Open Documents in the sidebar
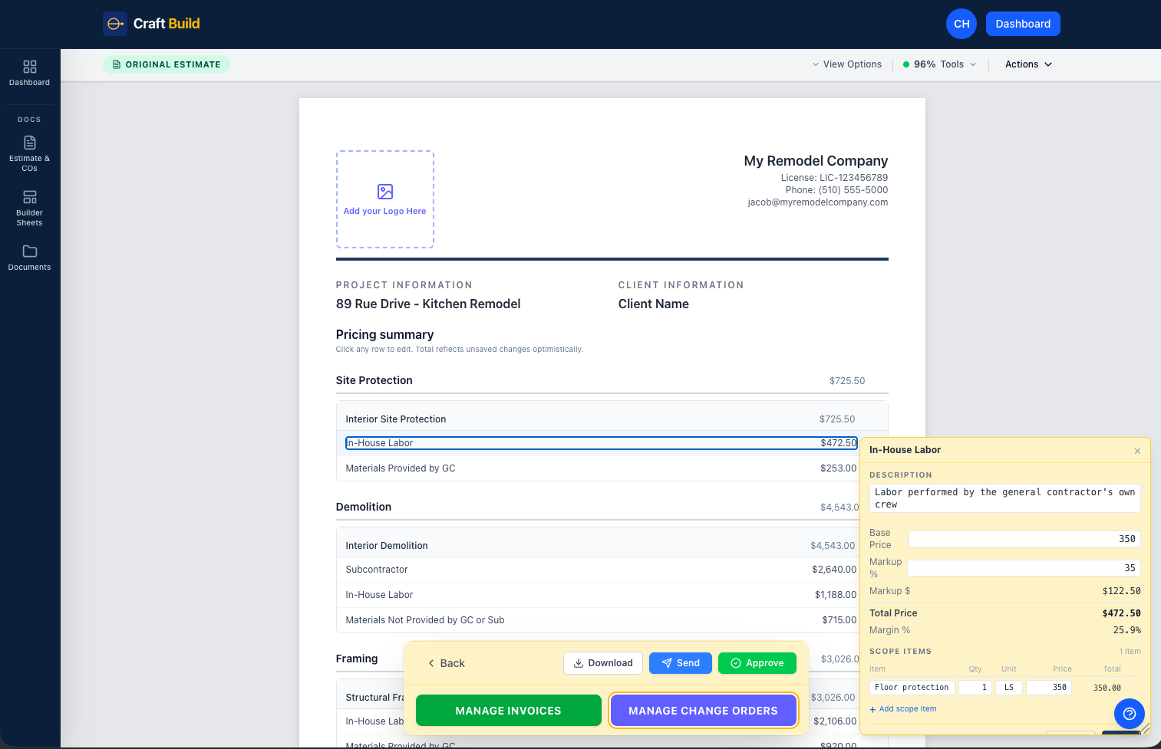The image size is (1161, 749). pos(29,258)
